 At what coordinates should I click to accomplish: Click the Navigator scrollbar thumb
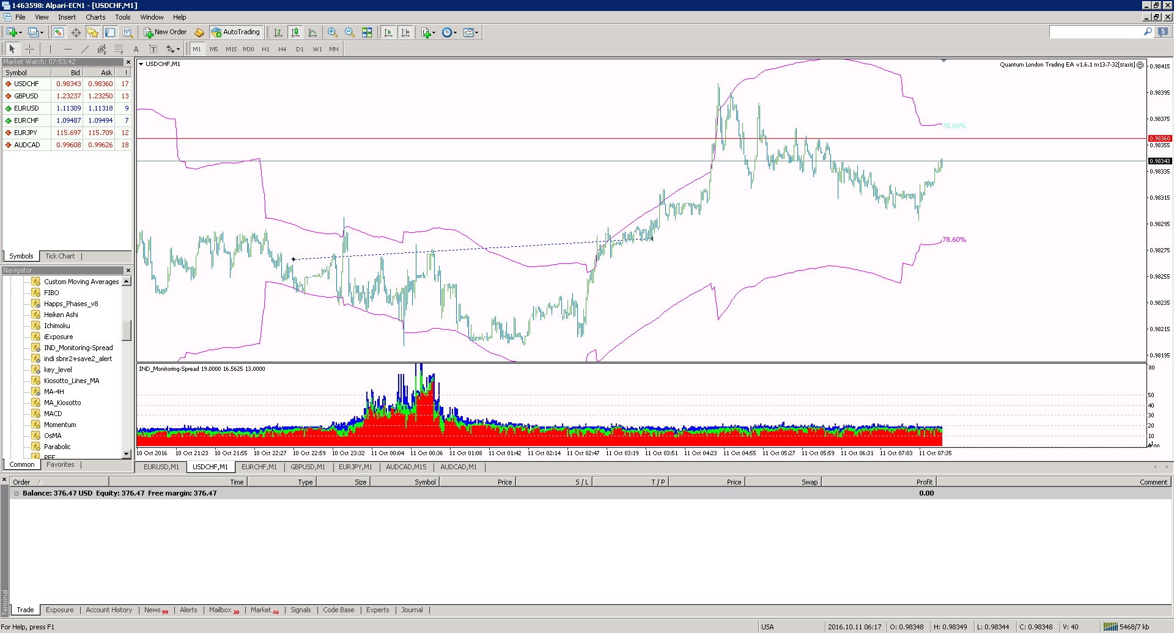click(127, 331)
